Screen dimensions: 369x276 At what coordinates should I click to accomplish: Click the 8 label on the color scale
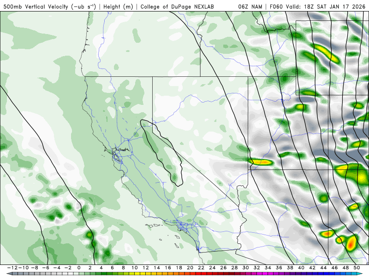123,268
